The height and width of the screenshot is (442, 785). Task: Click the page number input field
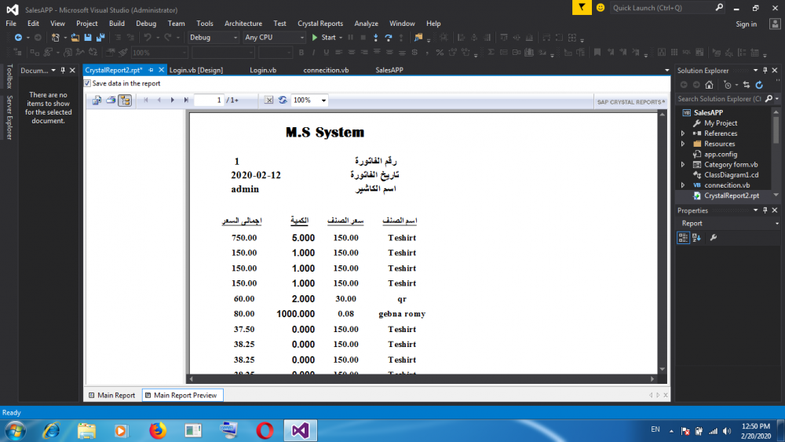pyautogui.click(x=209, y=100)
